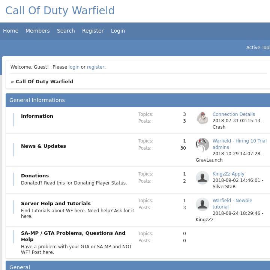Click the register link in welcome message
This screenshot has width=270, height=270.
(96, 67)
